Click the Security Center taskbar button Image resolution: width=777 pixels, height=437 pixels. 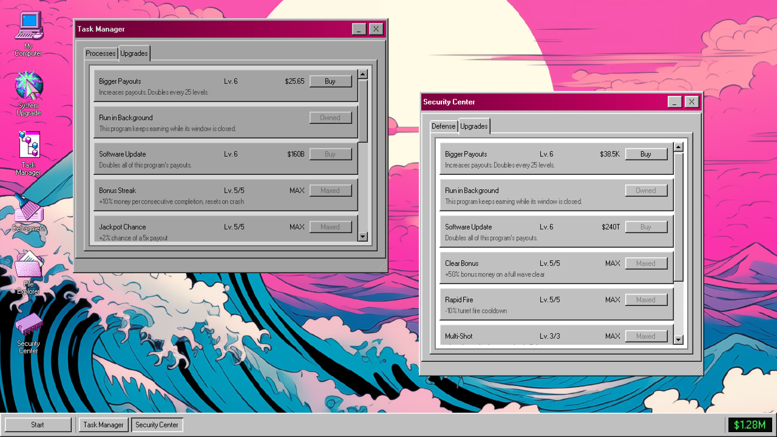pyautogui.click(x=157, y=425)
